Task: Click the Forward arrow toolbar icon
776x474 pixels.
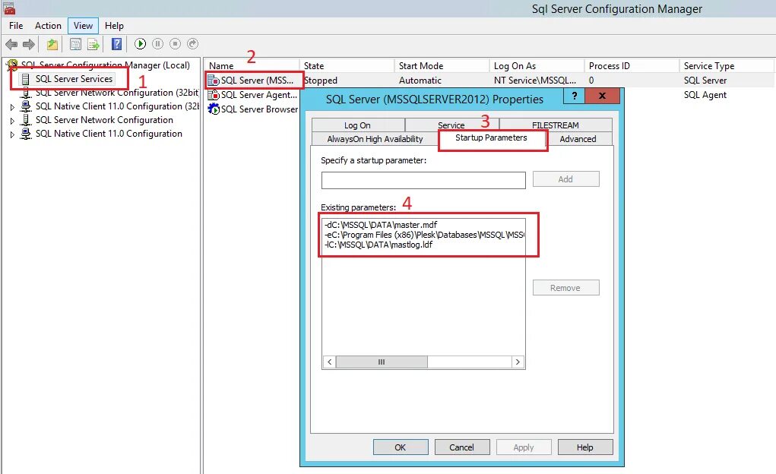Action: click(29, 44)
